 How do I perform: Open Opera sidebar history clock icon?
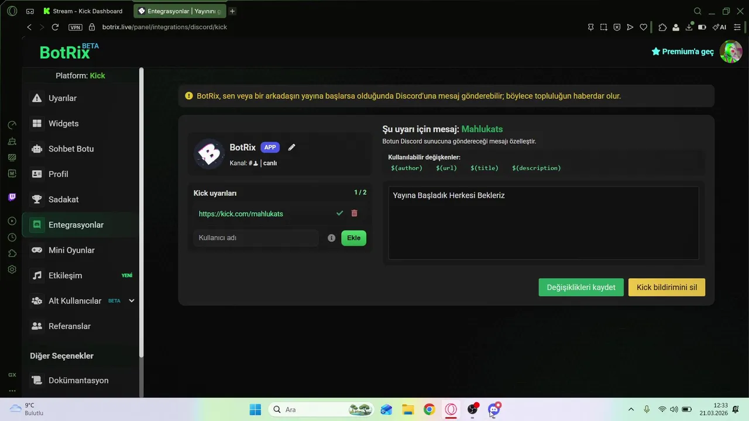click(12, 237)
